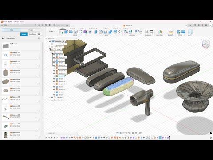This screenshot has width=213, height=160.
Task: Switch to the SHEET METAL toolbar tab
Action: 93,28
